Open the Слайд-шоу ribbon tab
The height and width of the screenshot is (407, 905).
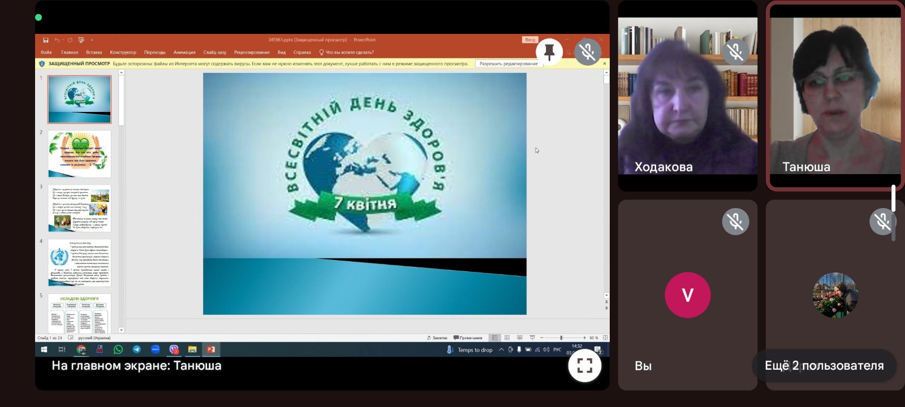coord(214,52)
